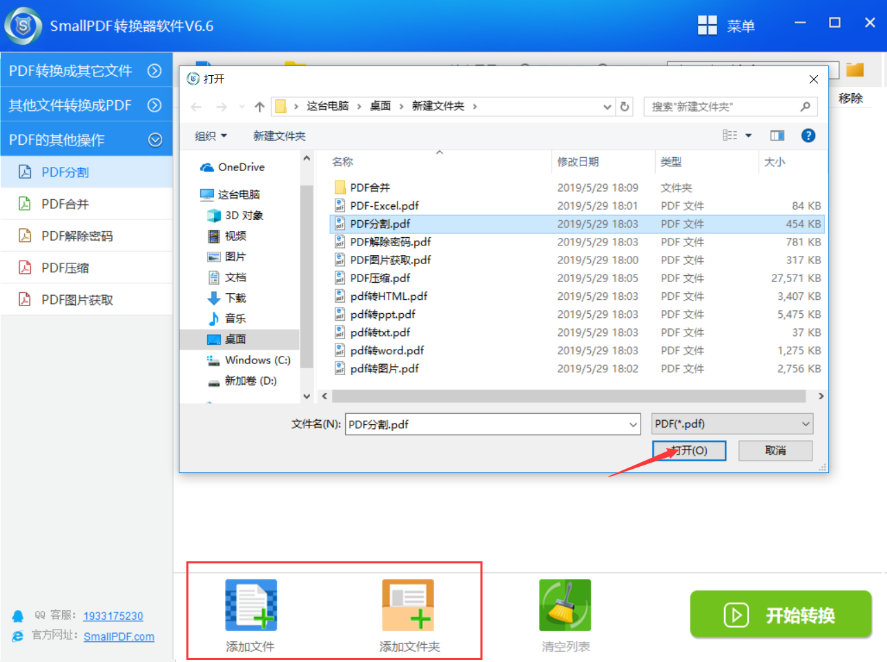Select PDF压缩 in the sidebar
The image size is (887, 662).
pyautogui.click(x=86, y=268)
